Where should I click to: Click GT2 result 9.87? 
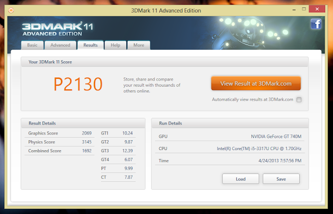[129, 142]
